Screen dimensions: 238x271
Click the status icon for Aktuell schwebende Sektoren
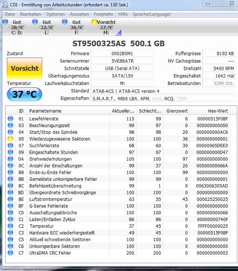10,240
